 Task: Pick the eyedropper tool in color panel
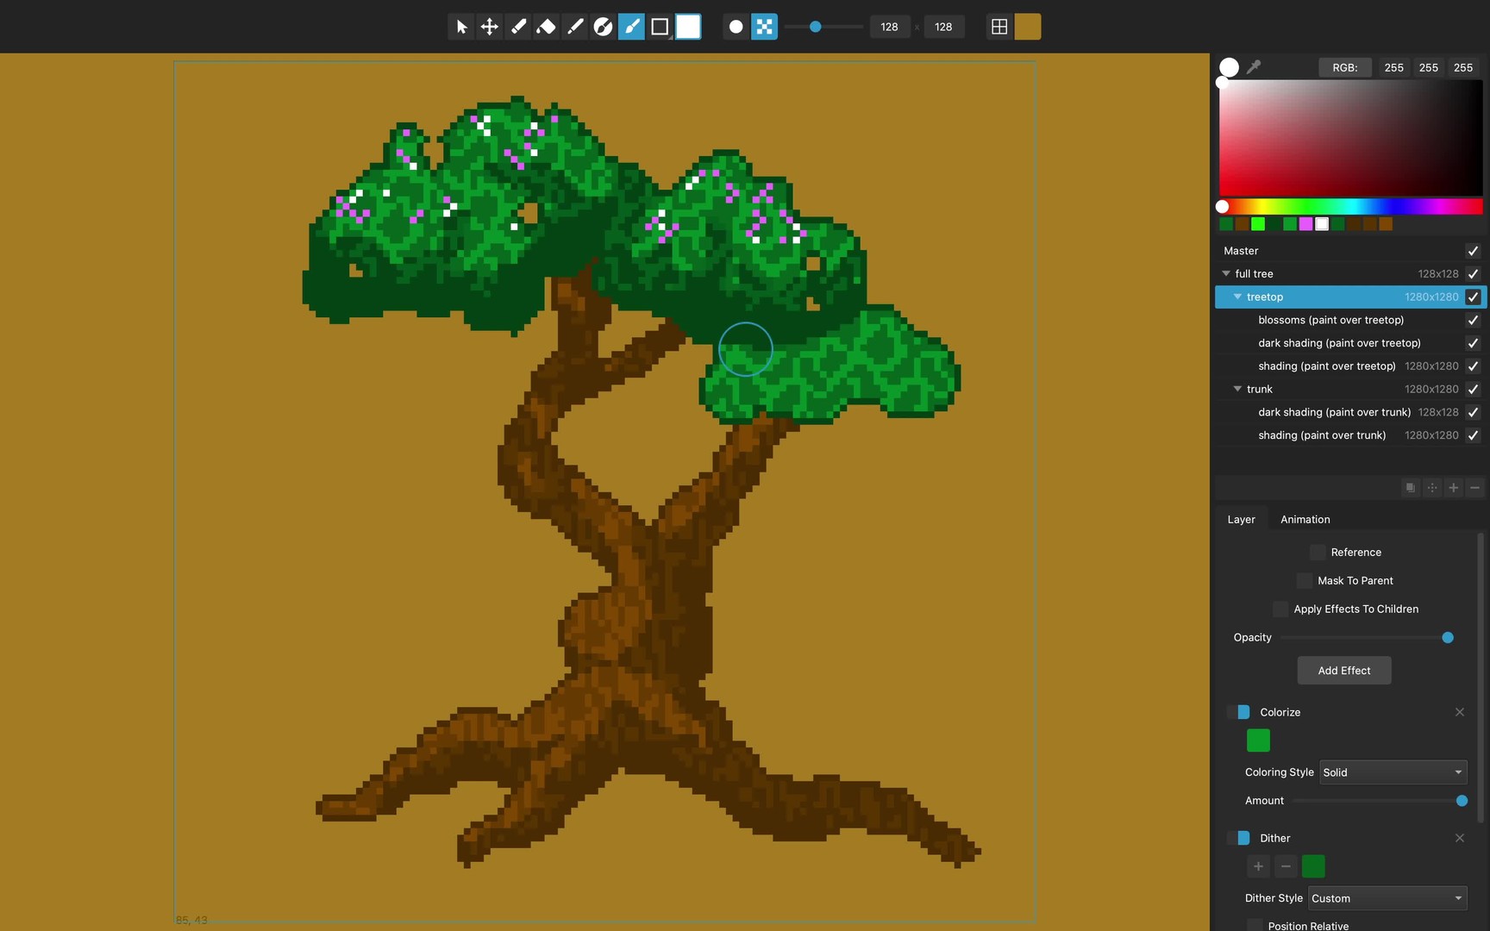(x=1254, y=66)
